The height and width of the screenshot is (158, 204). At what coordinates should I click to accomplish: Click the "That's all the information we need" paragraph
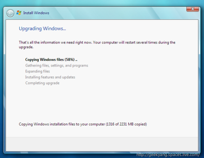point(97,45)
